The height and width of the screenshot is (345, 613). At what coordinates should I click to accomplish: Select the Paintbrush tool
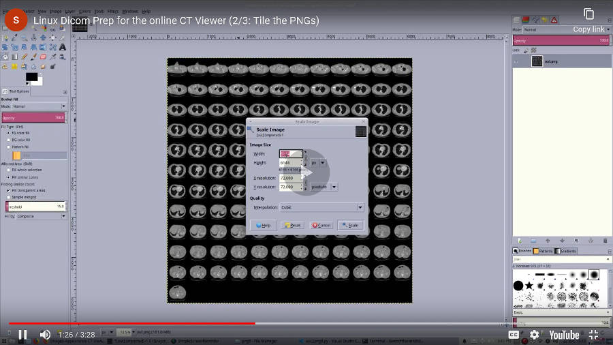(x=33, y=57)
